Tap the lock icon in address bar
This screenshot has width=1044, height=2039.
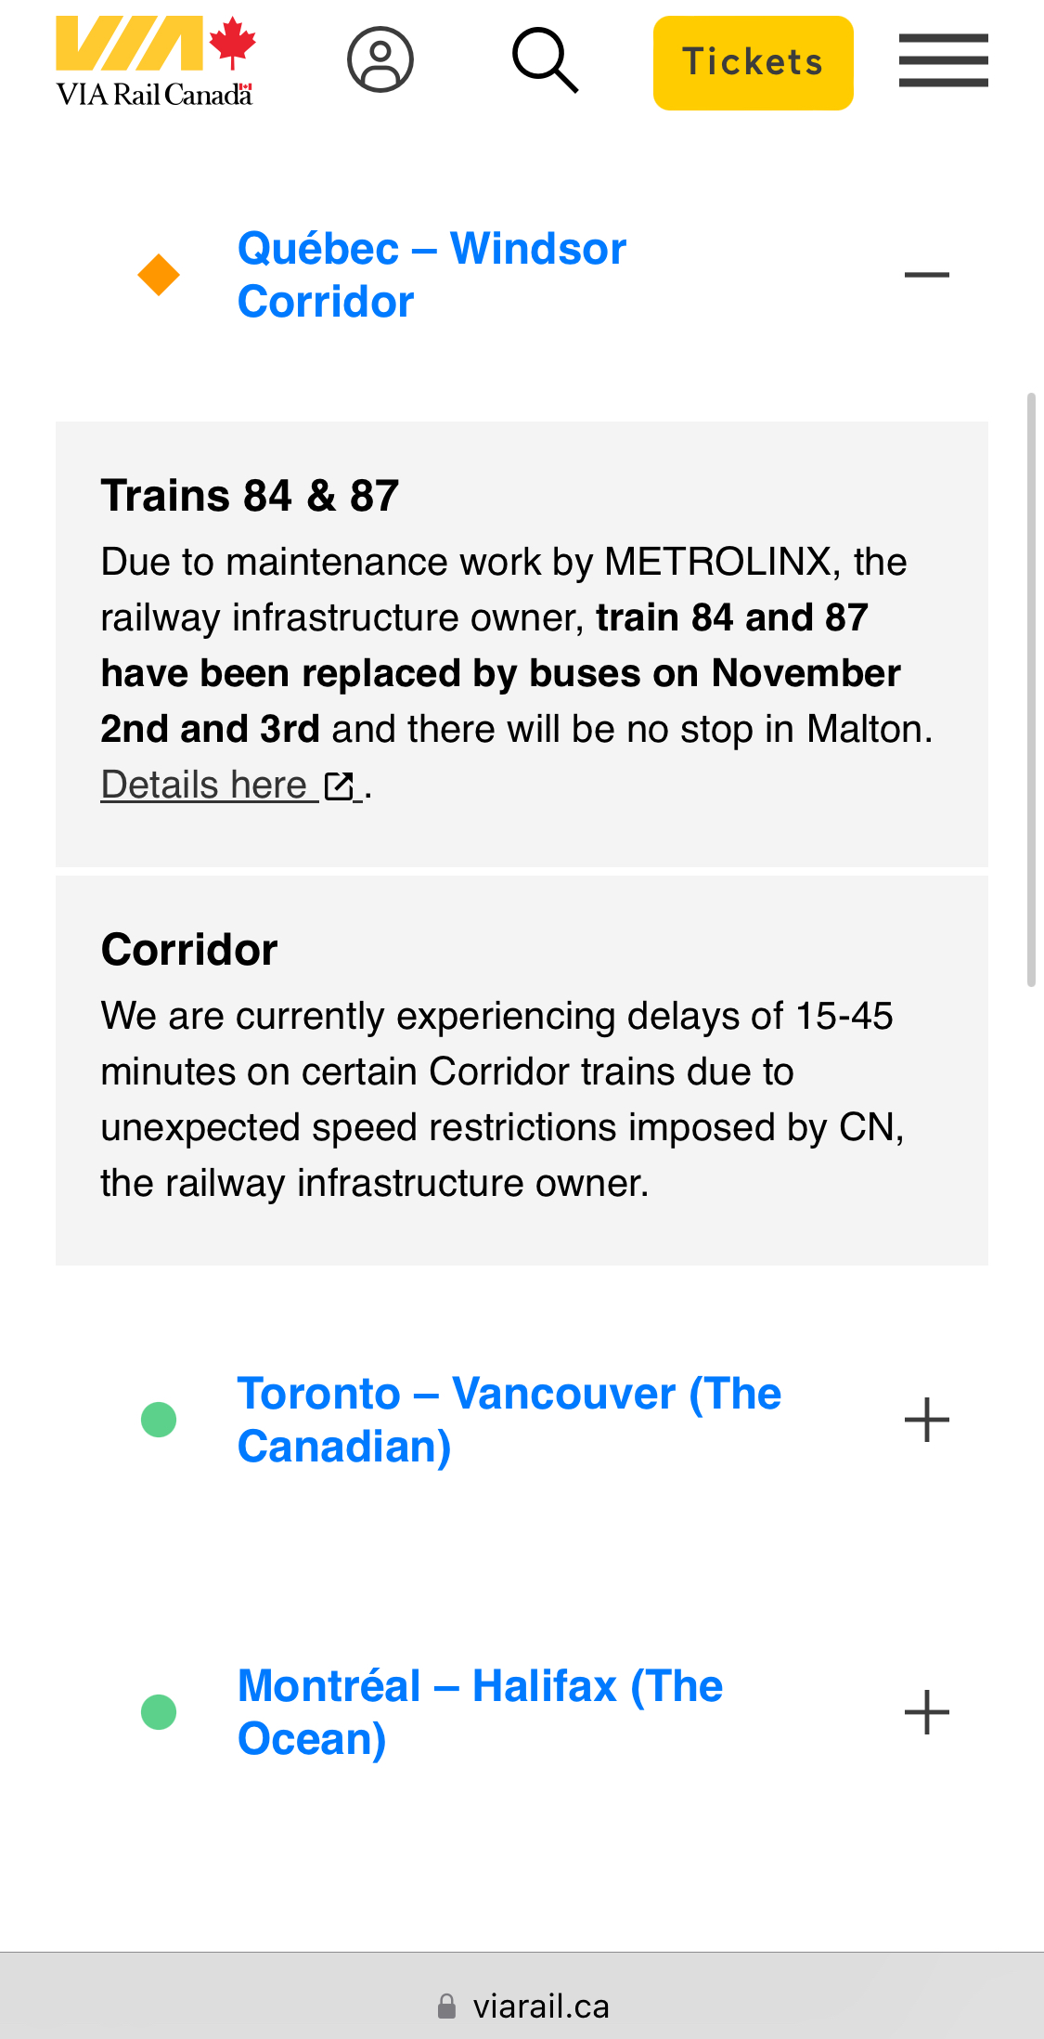(446, 2007)
